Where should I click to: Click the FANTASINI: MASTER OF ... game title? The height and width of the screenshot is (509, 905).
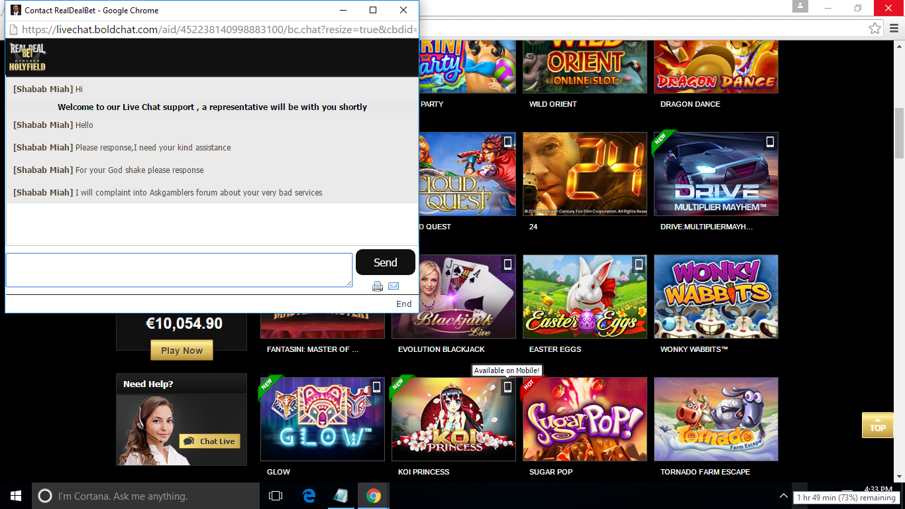[313, 349]
